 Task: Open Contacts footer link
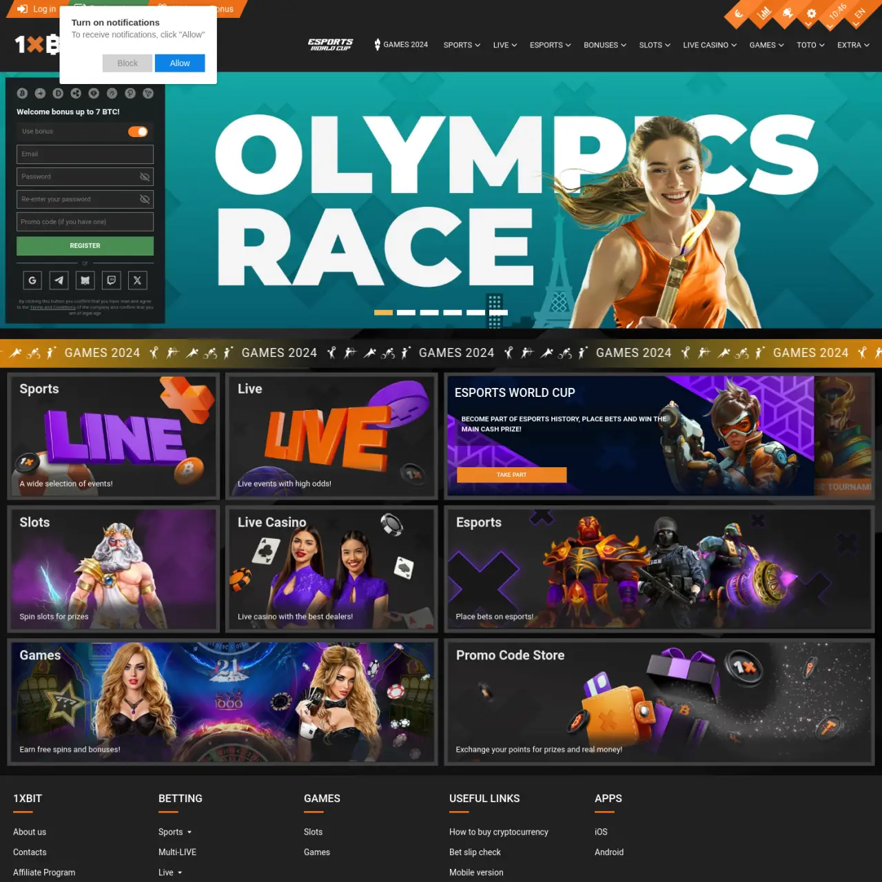click(30, 852)
